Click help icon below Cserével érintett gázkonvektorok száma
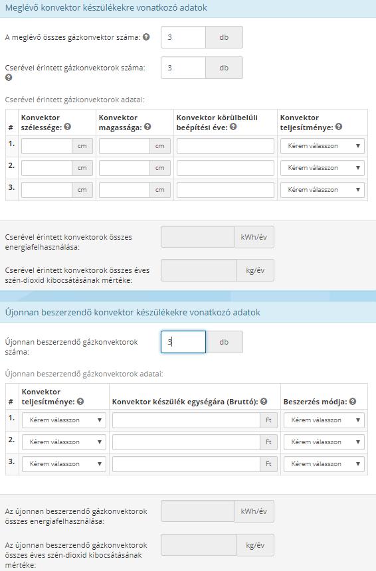This screenshot has width=376, height=571. tap(9, 77)
